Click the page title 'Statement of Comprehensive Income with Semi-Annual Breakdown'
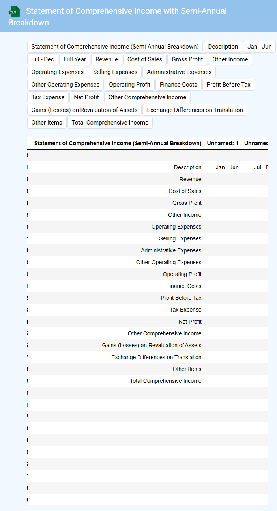 [118, 17]
